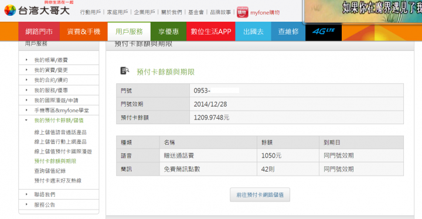Go to the 數位生活APP tab

coord(211,32)
